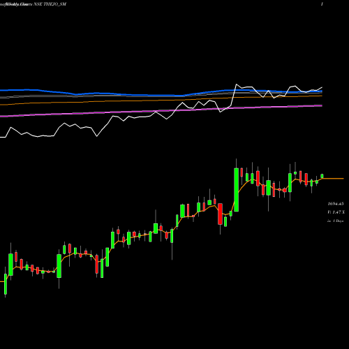Viewport: 349px width, 349px height.
Task: Click the NSE THEJO_SM chart title text
Action: point(50,4)
